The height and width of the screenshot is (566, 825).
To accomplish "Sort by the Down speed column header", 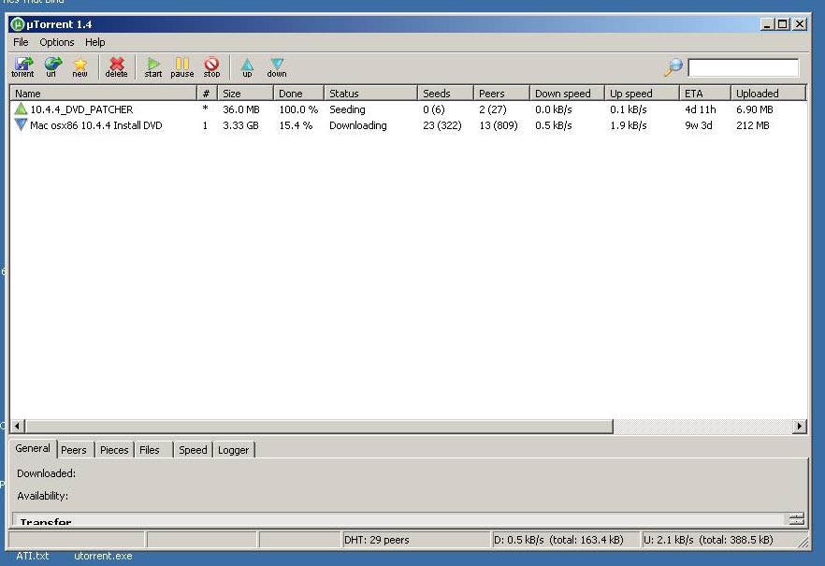I will coord(567,94).
